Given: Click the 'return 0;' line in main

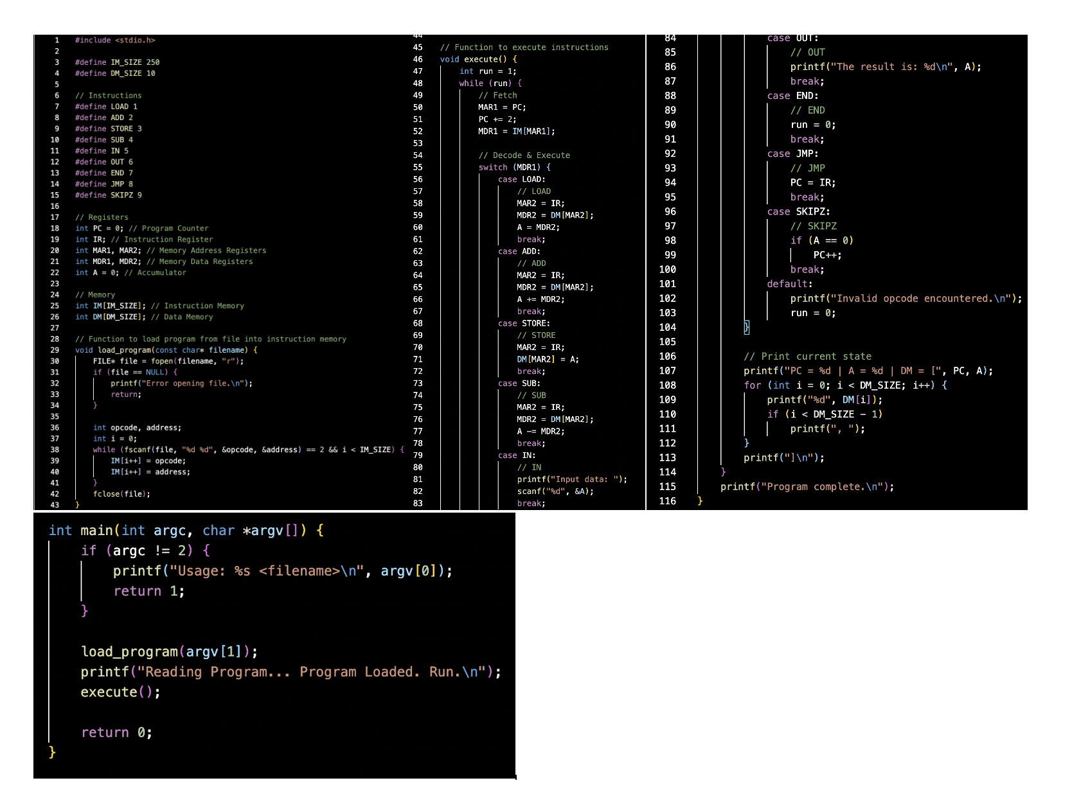Looking at the screenshot, I should click(117, 732).
